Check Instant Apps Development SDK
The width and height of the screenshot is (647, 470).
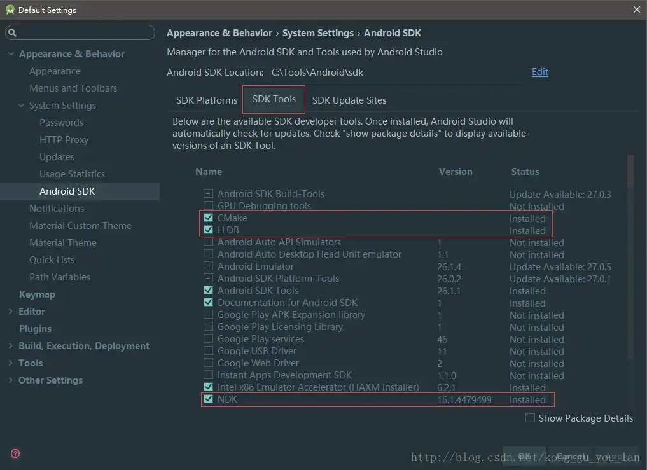pyautogui.click(x=209, y=375)
